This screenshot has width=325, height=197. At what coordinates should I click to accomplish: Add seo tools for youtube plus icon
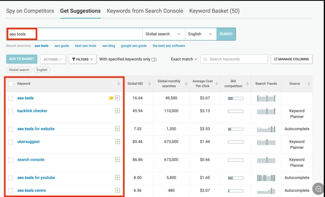[x=117, y=178]
